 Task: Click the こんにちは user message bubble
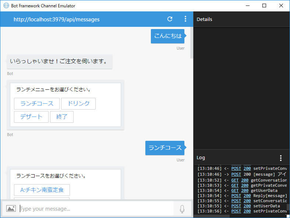point(168,36)
